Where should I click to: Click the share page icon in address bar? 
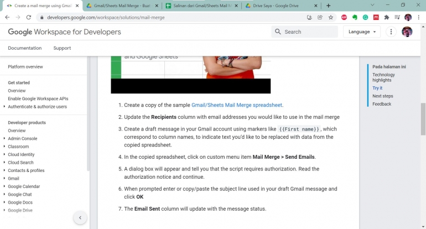320,17
